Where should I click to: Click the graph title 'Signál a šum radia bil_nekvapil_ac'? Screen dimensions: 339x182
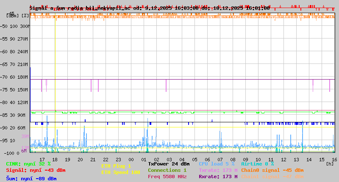[80, 8]
